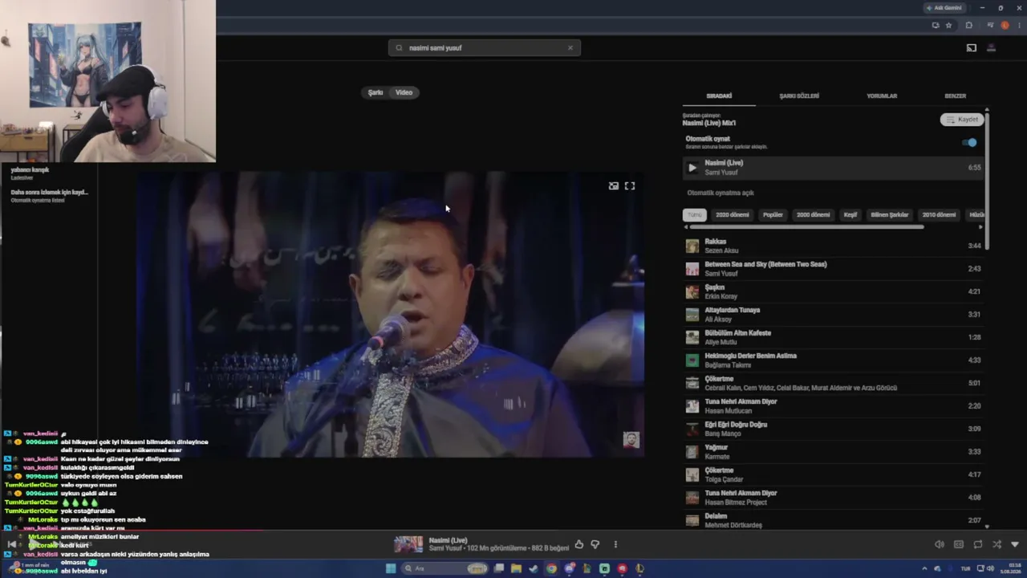Select the Keşif filter chip
Image resolution: width=1027 pixels, height=578 pixels.
pyautogui.click(x=850, y=215)
